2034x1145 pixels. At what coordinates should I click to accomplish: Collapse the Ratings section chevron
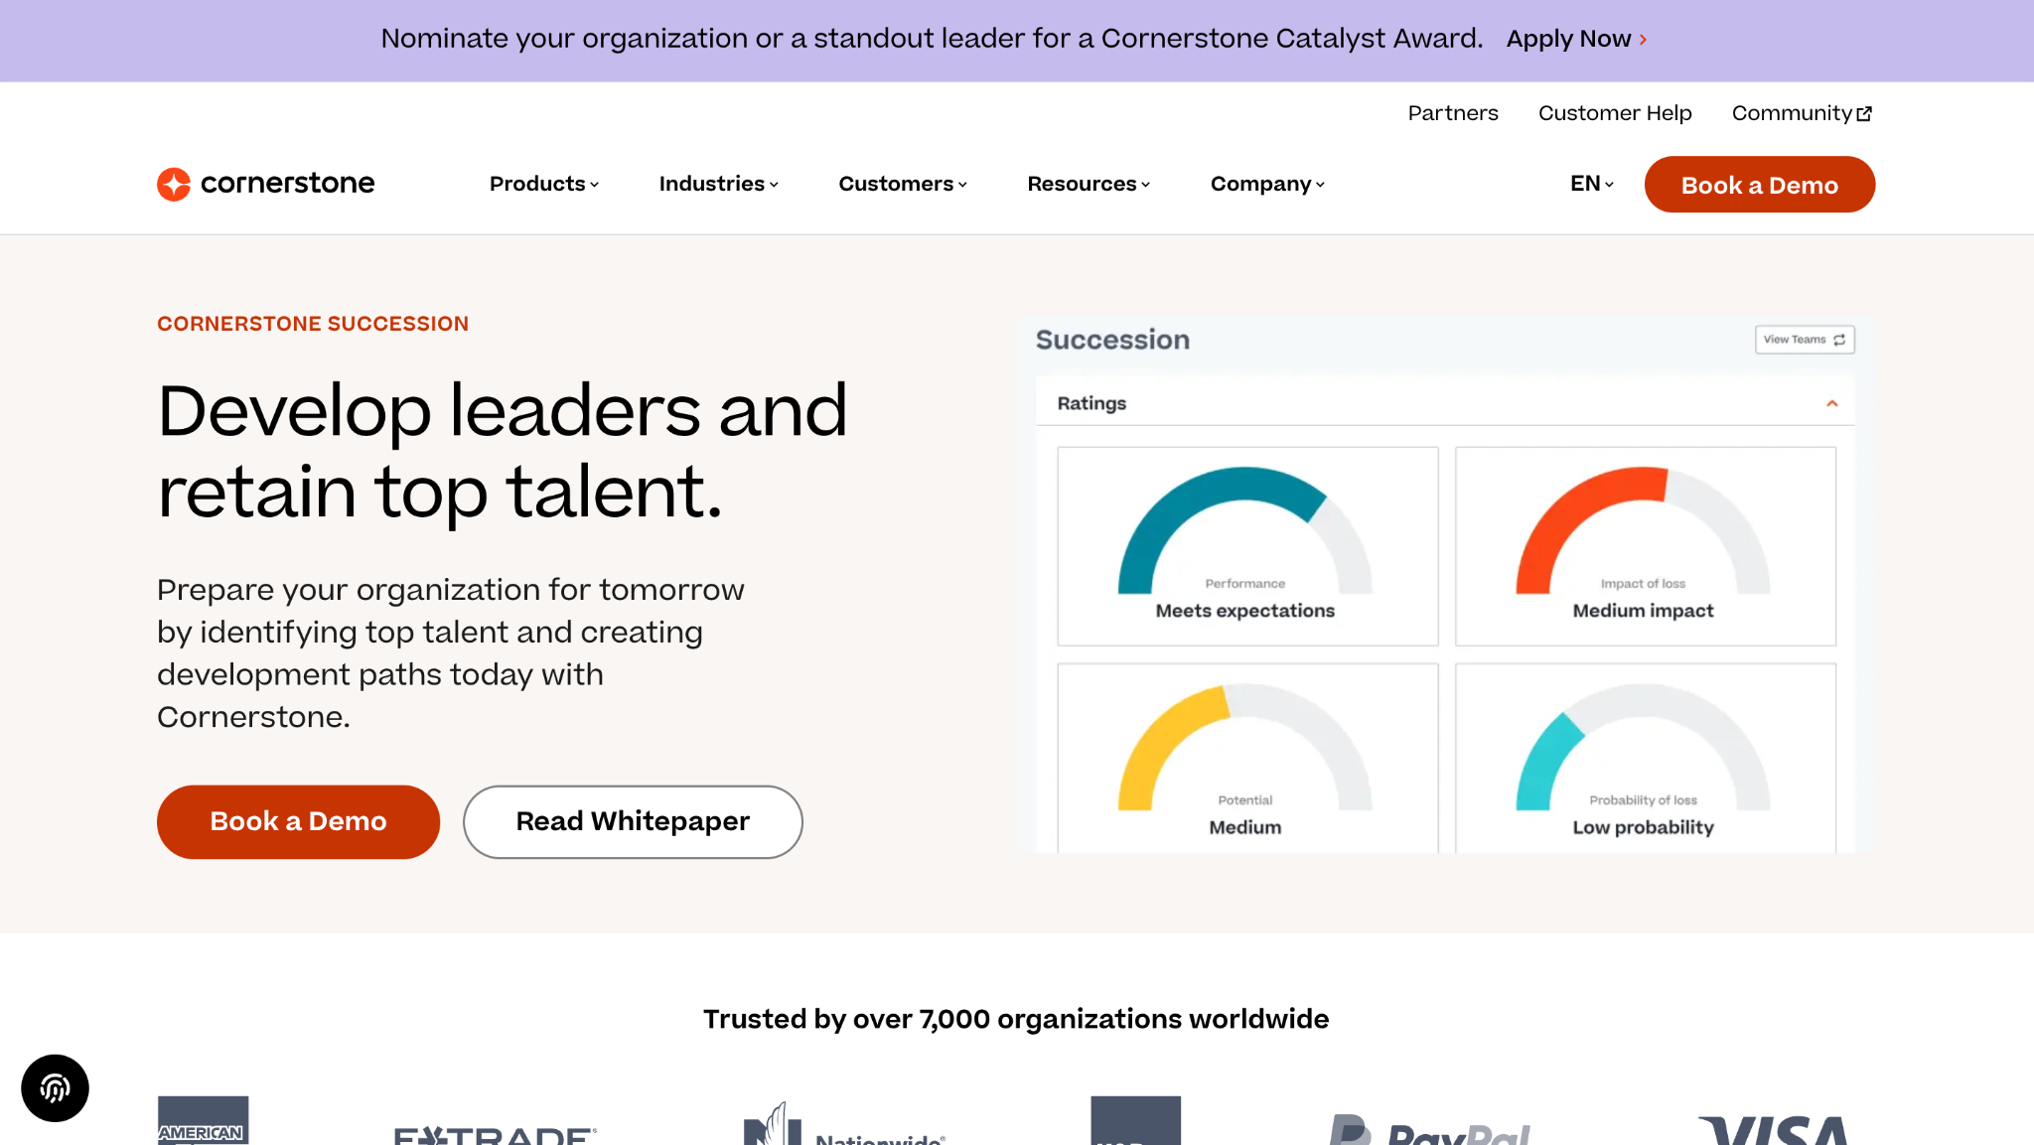pyautogui.click(x=1832, y=403)
